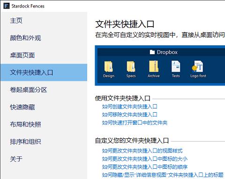Open the Design folder icon in Dropbox preview
The image size is (225, 179).
point(109,66)
